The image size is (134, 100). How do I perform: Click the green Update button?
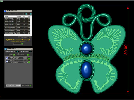pos(14,55)
